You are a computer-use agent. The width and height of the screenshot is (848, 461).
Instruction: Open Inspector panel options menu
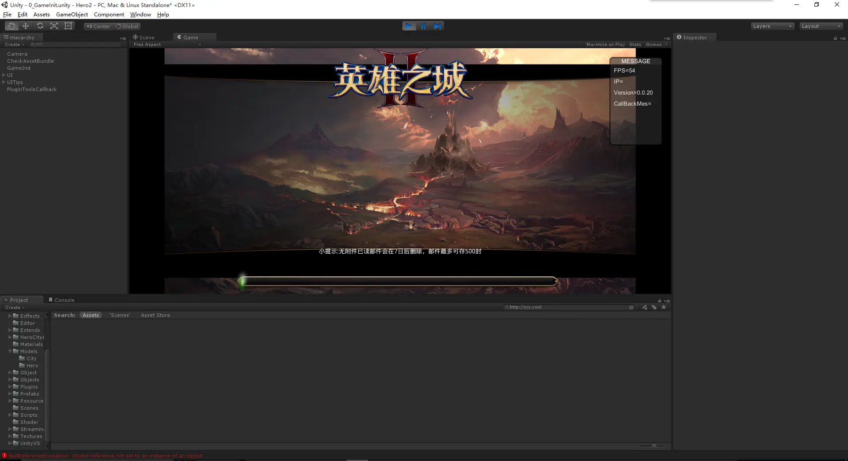[843, 38]
